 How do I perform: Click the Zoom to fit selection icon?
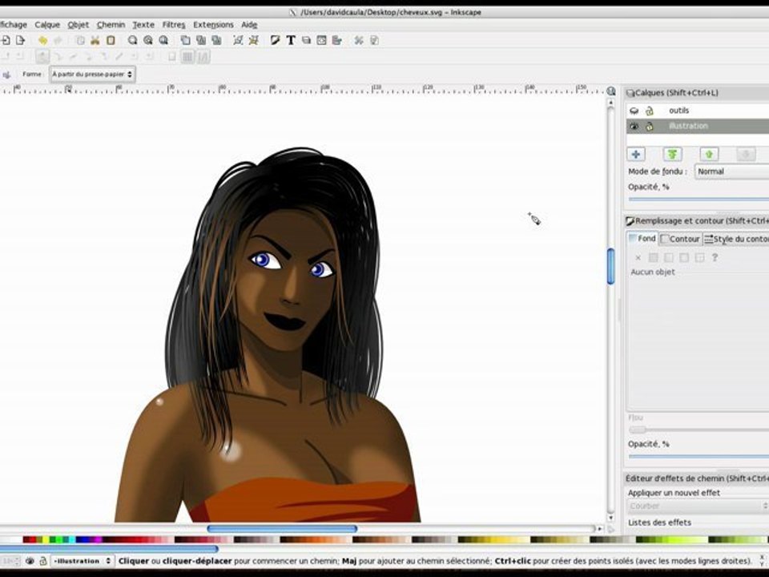coord(132,40)
